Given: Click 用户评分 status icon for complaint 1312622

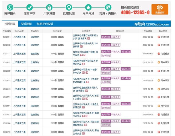Looking at the screenshot, I should 159,80.
